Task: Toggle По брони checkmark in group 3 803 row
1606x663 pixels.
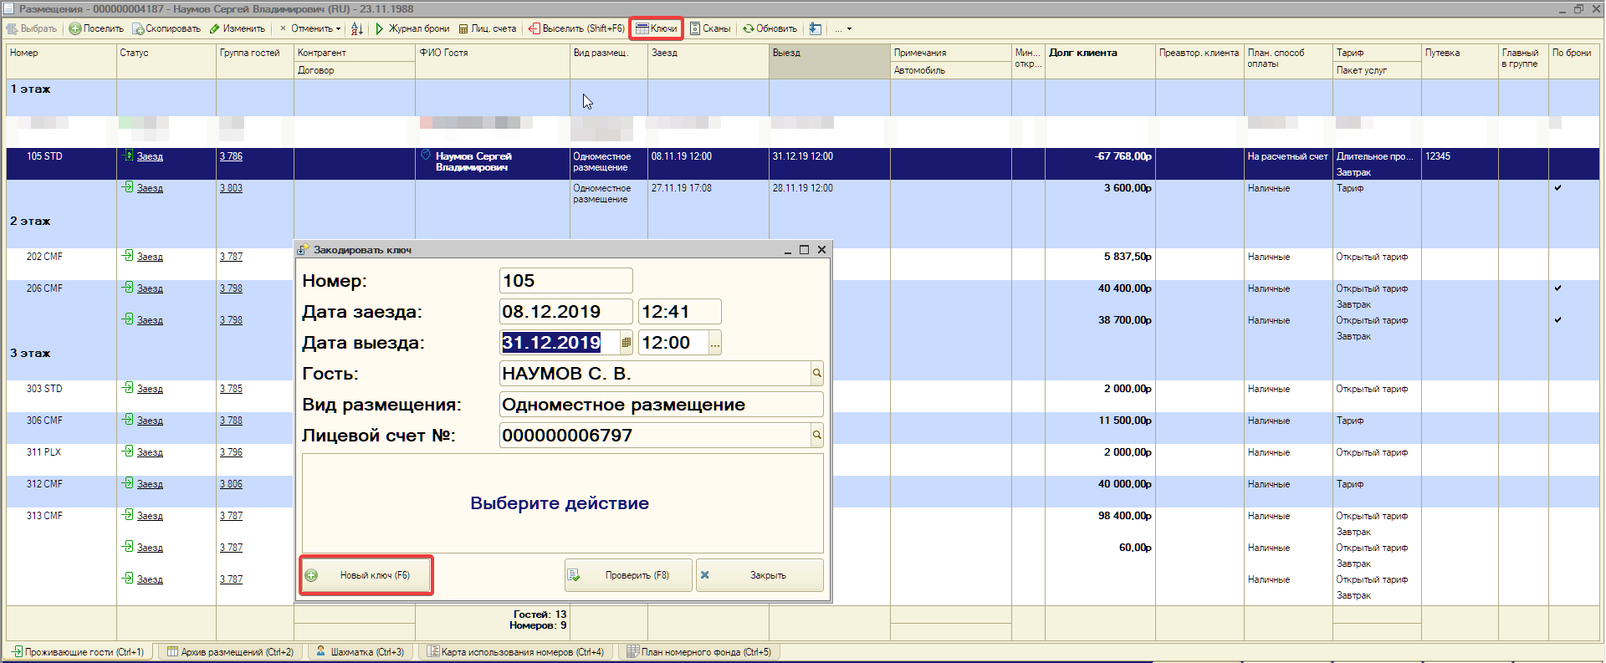Action: tap(1557, 188)
